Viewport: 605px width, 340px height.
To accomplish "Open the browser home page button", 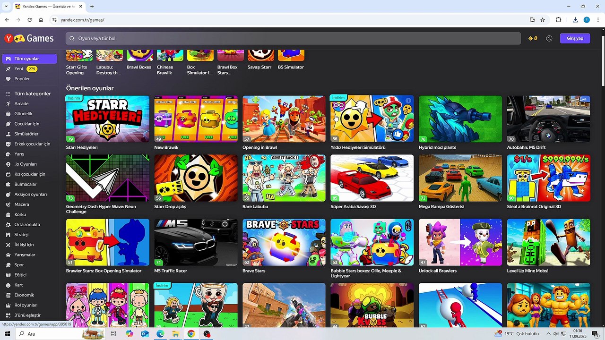I will coord(41,20).
